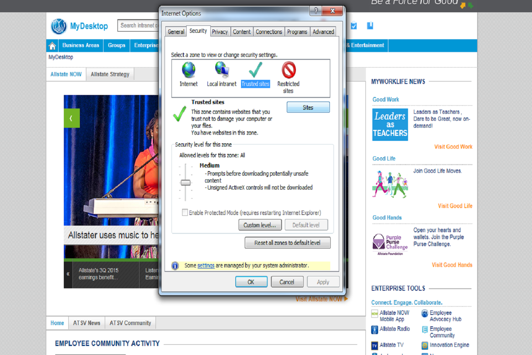Click the Purple Purse Challenge logo
This screenshot has width=532, height=355.
coord(390,244)
